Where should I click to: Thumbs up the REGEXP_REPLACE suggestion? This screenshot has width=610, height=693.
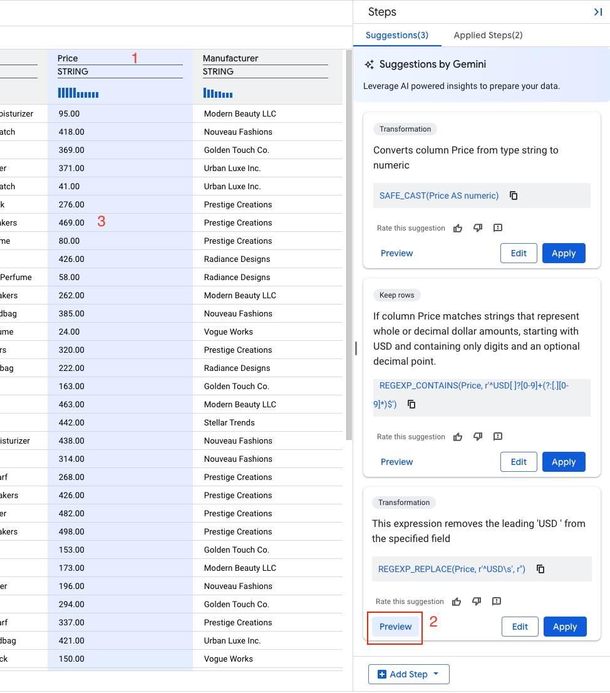pyautogui.click(x=457, y=602)
